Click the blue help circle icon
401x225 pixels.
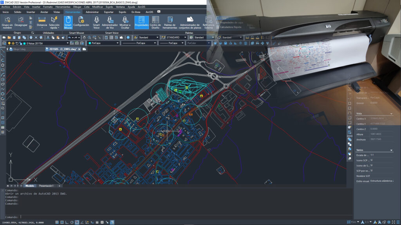(x=128, y=37)
